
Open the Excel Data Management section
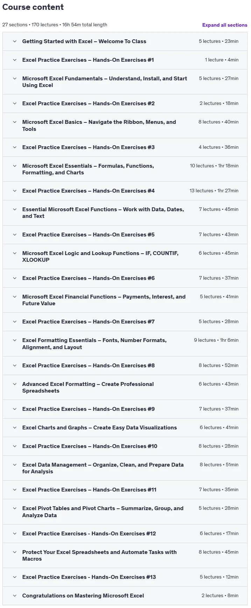pos(103,468)
